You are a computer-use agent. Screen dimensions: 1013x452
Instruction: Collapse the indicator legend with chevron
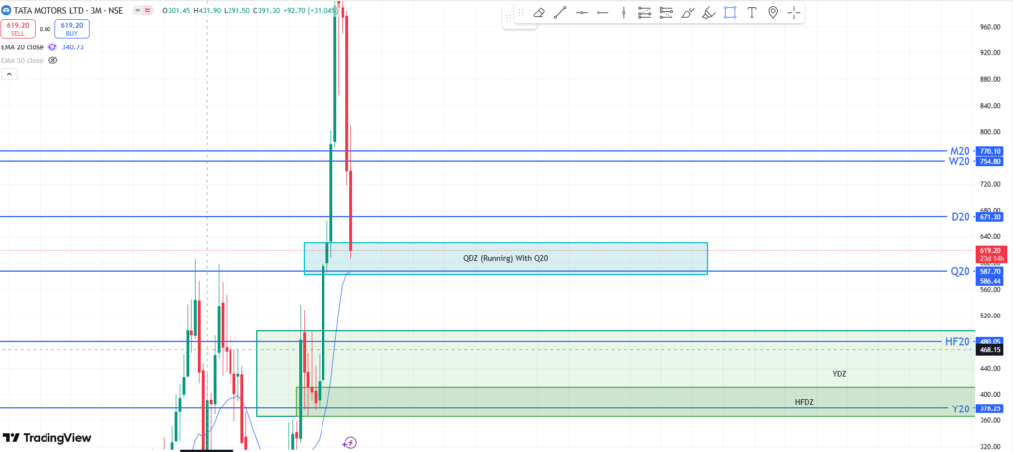(x=9, y=74)
